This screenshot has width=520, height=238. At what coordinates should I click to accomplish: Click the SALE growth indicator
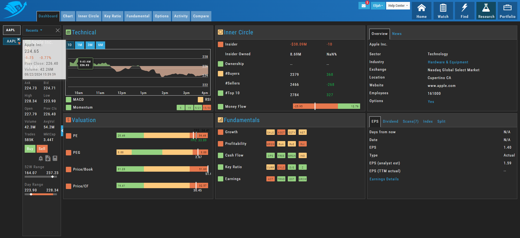click(x=270, y=132)
